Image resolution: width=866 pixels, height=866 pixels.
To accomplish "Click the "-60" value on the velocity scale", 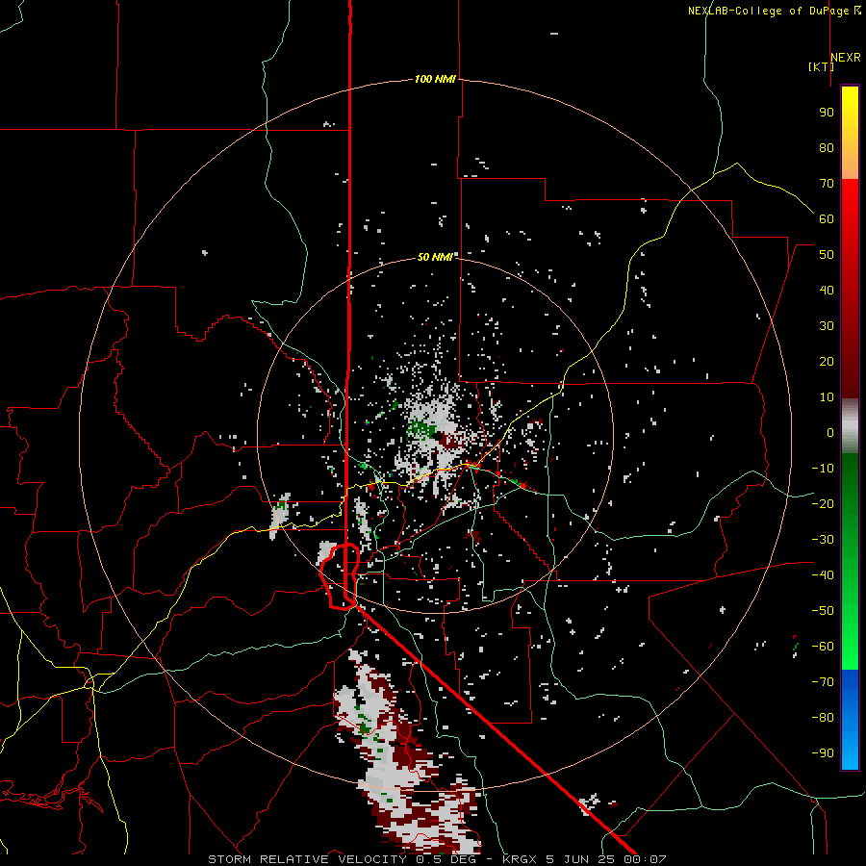I will 823,647.
